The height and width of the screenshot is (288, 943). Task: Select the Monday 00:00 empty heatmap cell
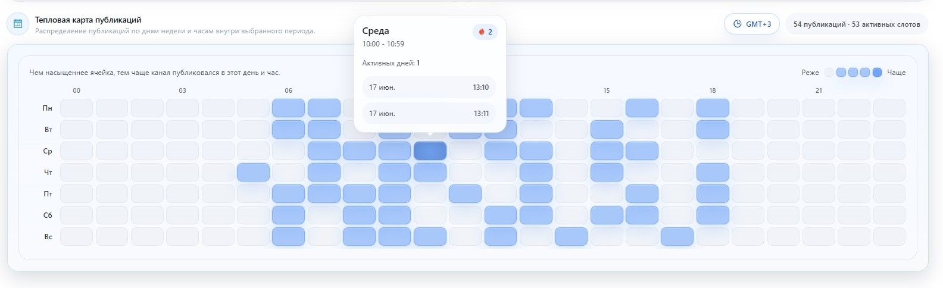tap(76, 108)
